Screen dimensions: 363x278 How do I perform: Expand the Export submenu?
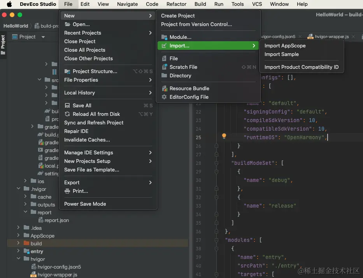coord(150,182)
